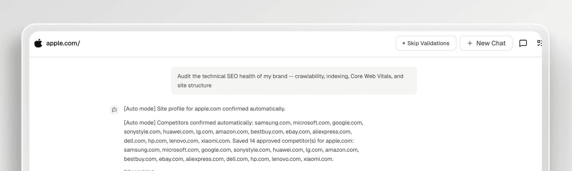Click the Apple logo site favicon

39,43
